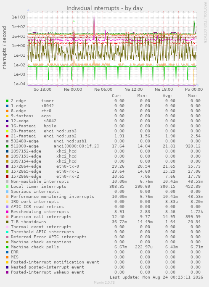Viewport: 209px width, 287px height.
Task: Click the ahci[0000:00:1f.2] legend swatch
Action: (7, 146)
